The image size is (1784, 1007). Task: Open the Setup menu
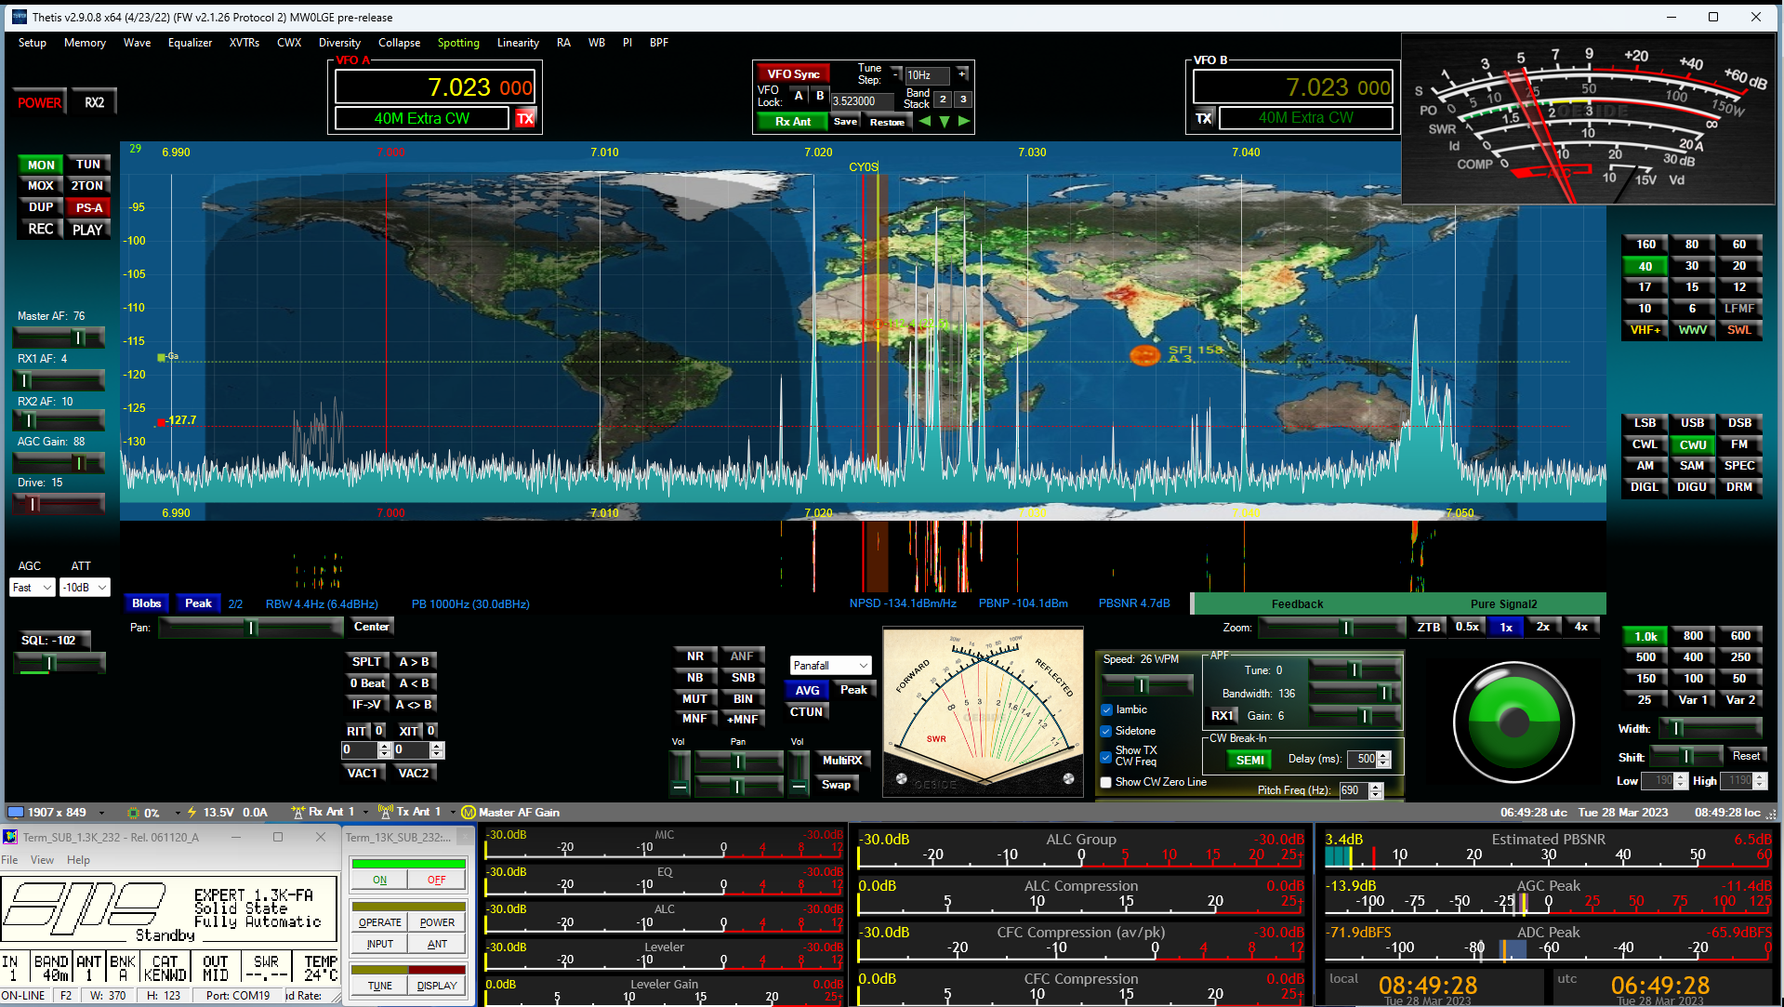[x=32, y=43]
